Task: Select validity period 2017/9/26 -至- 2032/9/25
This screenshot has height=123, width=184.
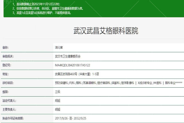Action: coord(71,118)
